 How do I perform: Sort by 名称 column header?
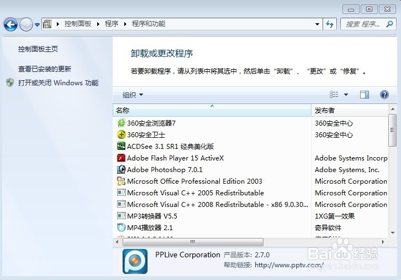212,110
